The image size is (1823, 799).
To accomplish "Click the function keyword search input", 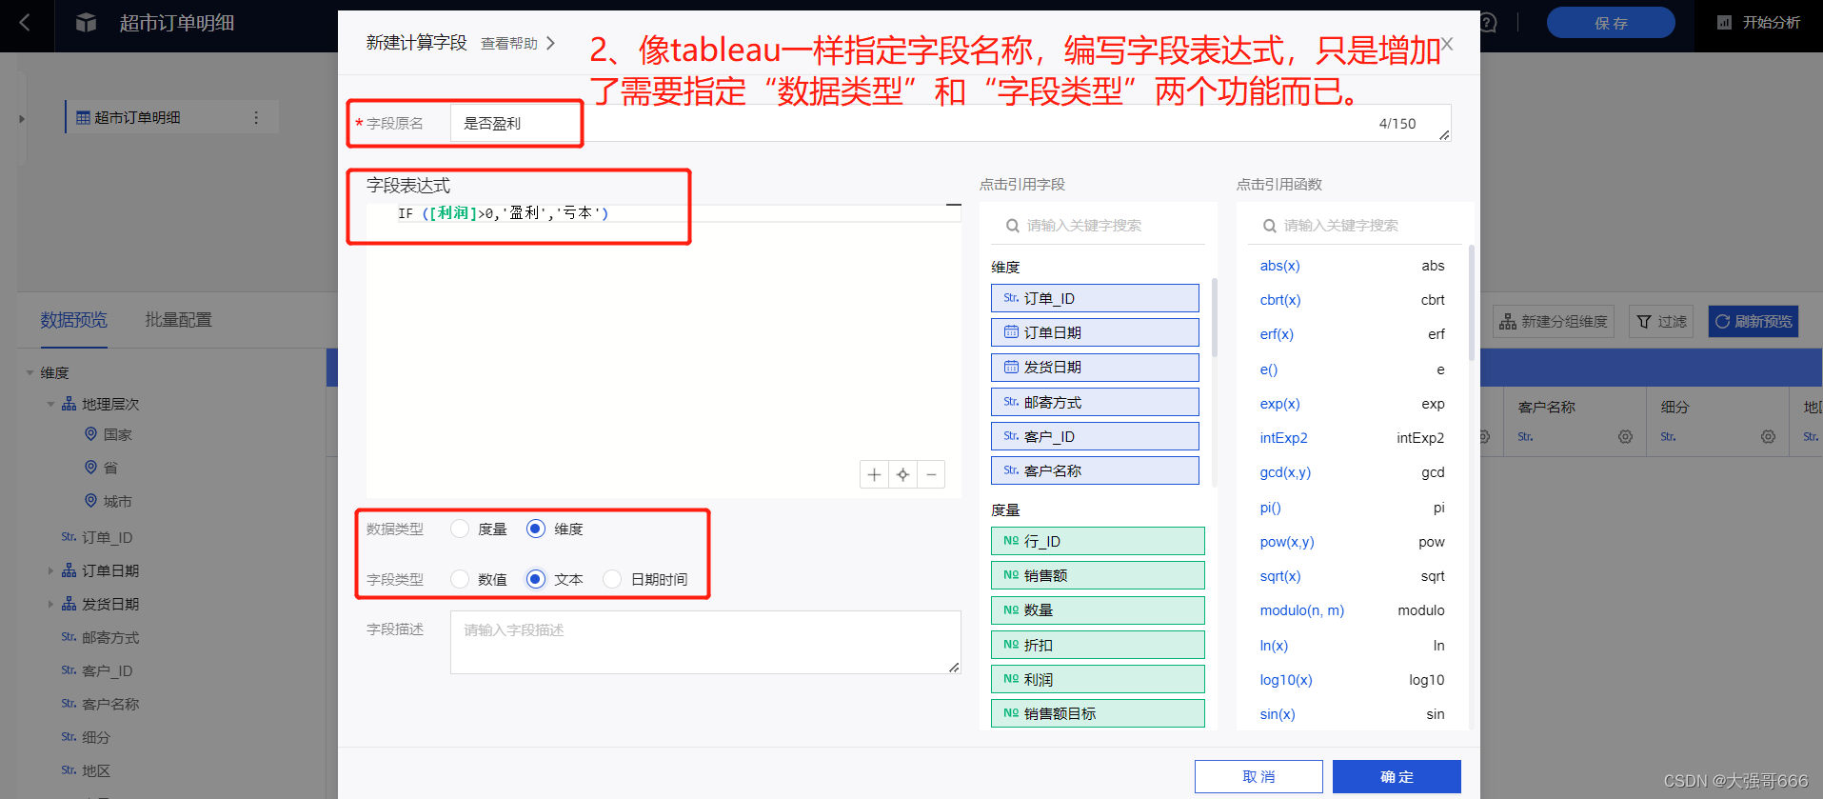I will point(1355,226).
